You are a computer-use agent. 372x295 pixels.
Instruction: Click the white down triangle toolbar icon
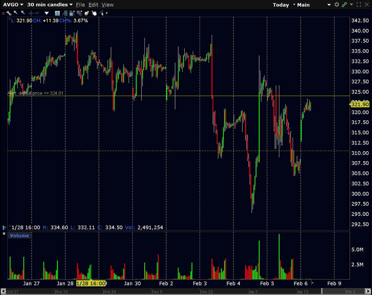(x=46, y=13)
